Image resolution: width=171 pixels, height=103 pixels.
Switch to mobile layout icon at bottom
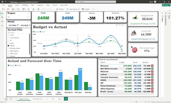11,98
